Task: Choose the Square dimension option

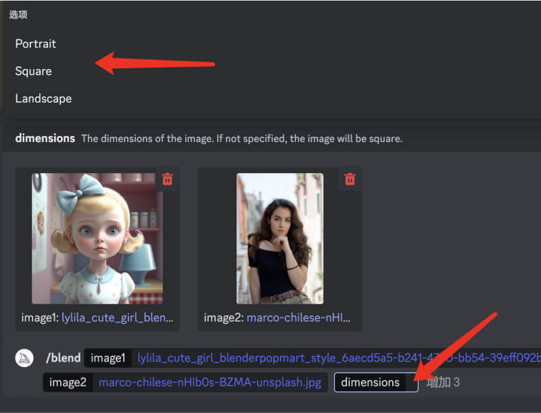Action: 34,71
